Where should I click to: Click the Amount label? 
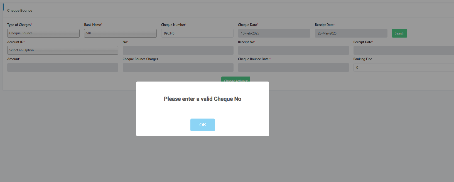click(x=14, y=59)
